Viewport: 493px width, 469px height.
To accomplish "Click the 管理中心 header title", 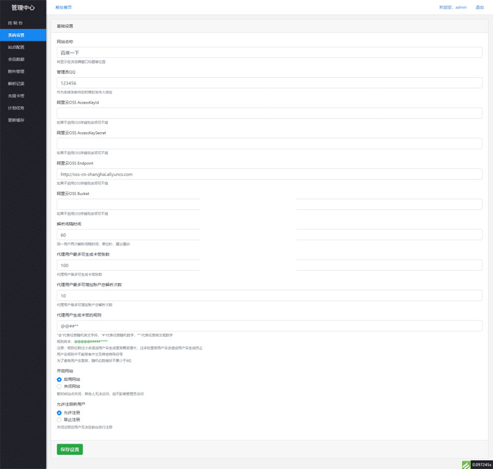I will click(23, 7).
